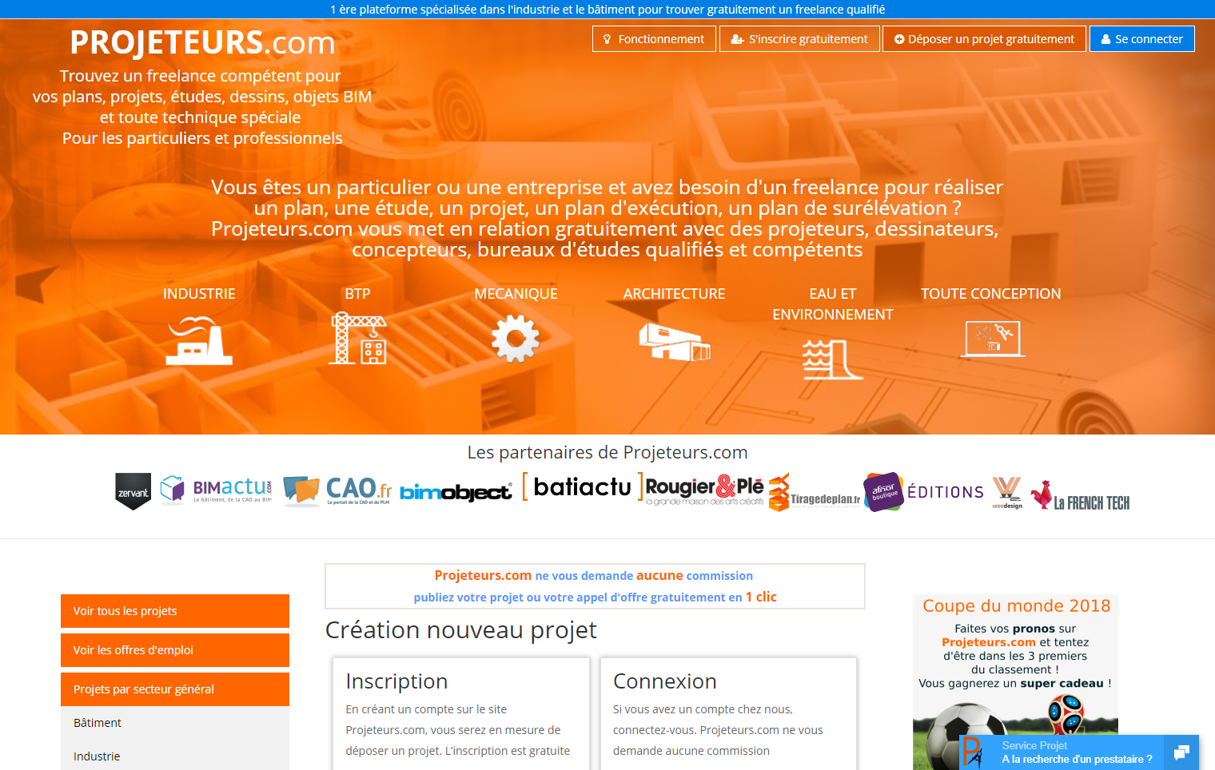Click the Se connecter button
The width and height of the screenshot is (1215, 770).
tap(1141, 39)
